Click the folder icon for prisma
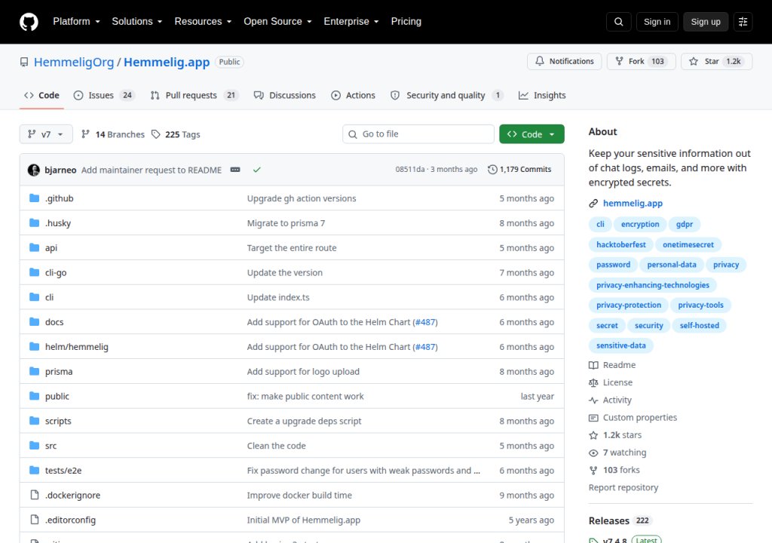Screen dimensions: 772x543 click(34, 371)
